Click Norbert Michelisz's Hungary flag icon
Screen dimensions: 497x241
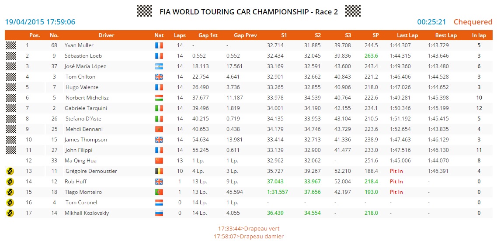(x=159, y=98)
